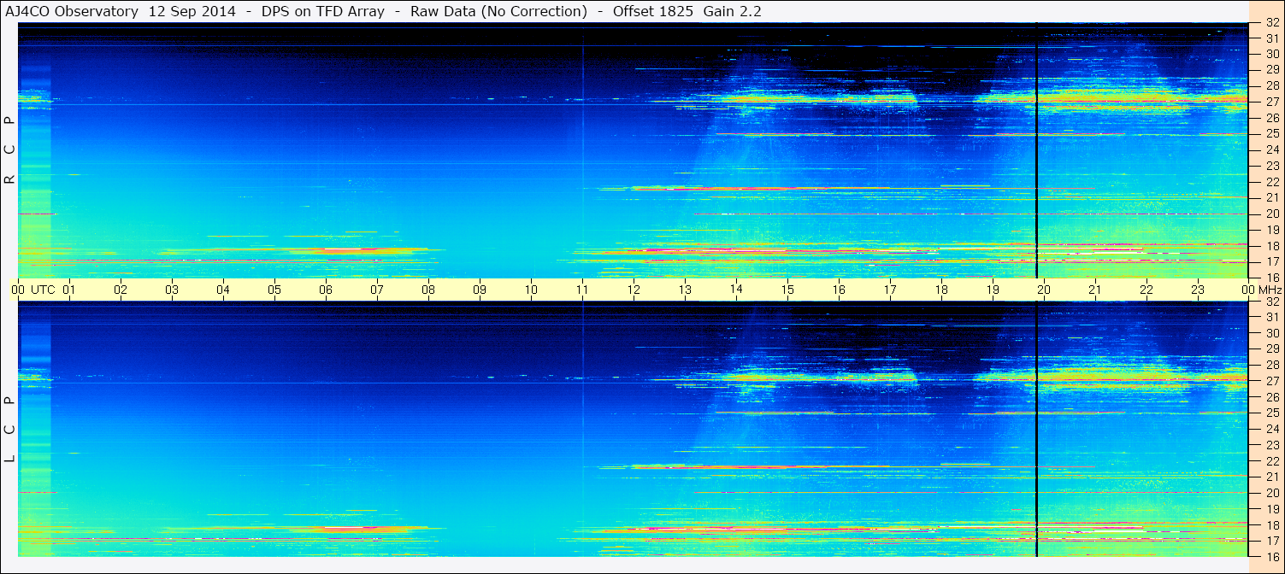Click the "03" hour label on the time axis

(x=172, y=290)
